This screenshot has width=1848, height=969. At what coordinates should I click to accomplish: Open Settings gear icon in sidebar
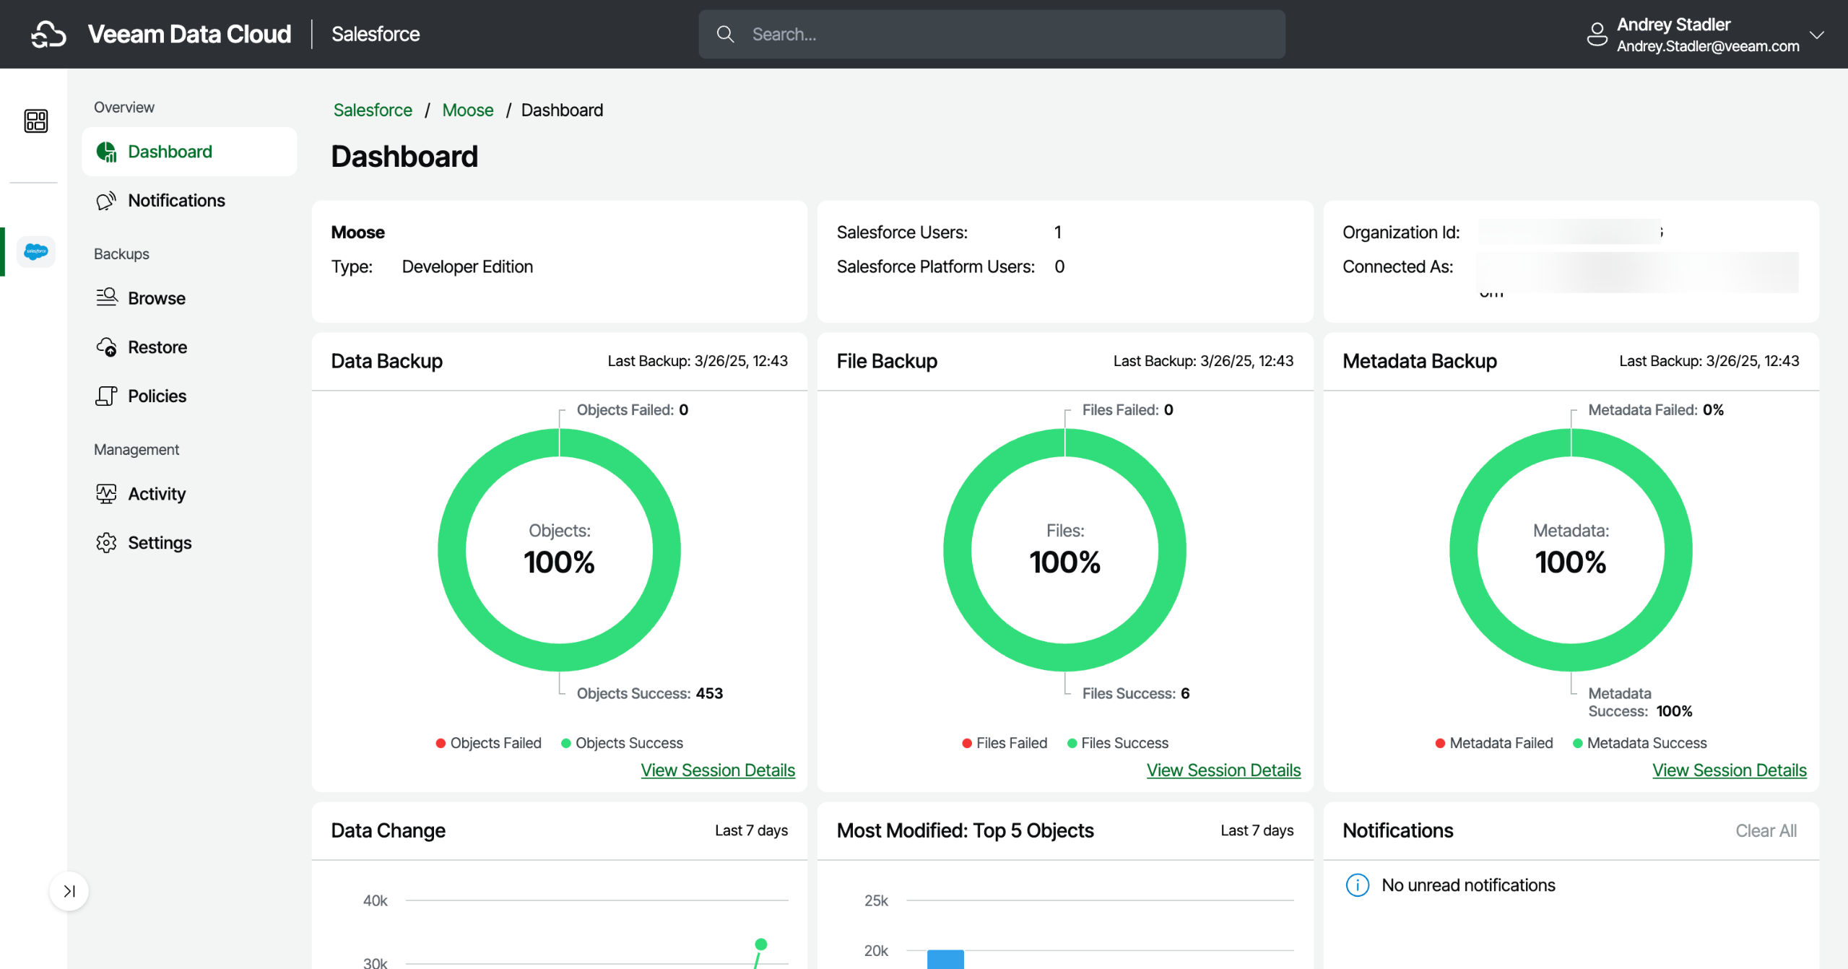tap(106, 543)
